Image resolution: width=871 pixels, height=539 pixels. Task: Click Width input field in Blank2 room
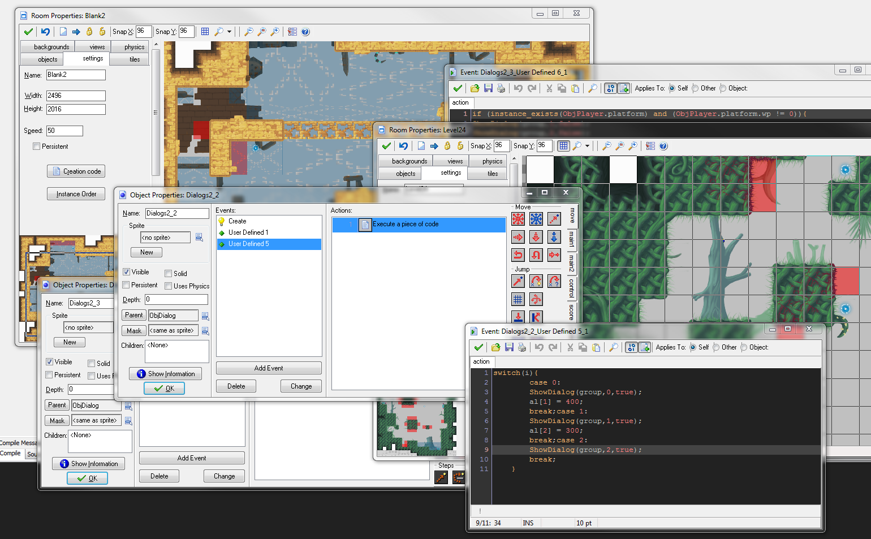[x=76, y=96]
